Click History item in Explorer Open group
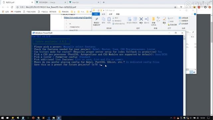 pyautogui.click(x=172, y=25)
